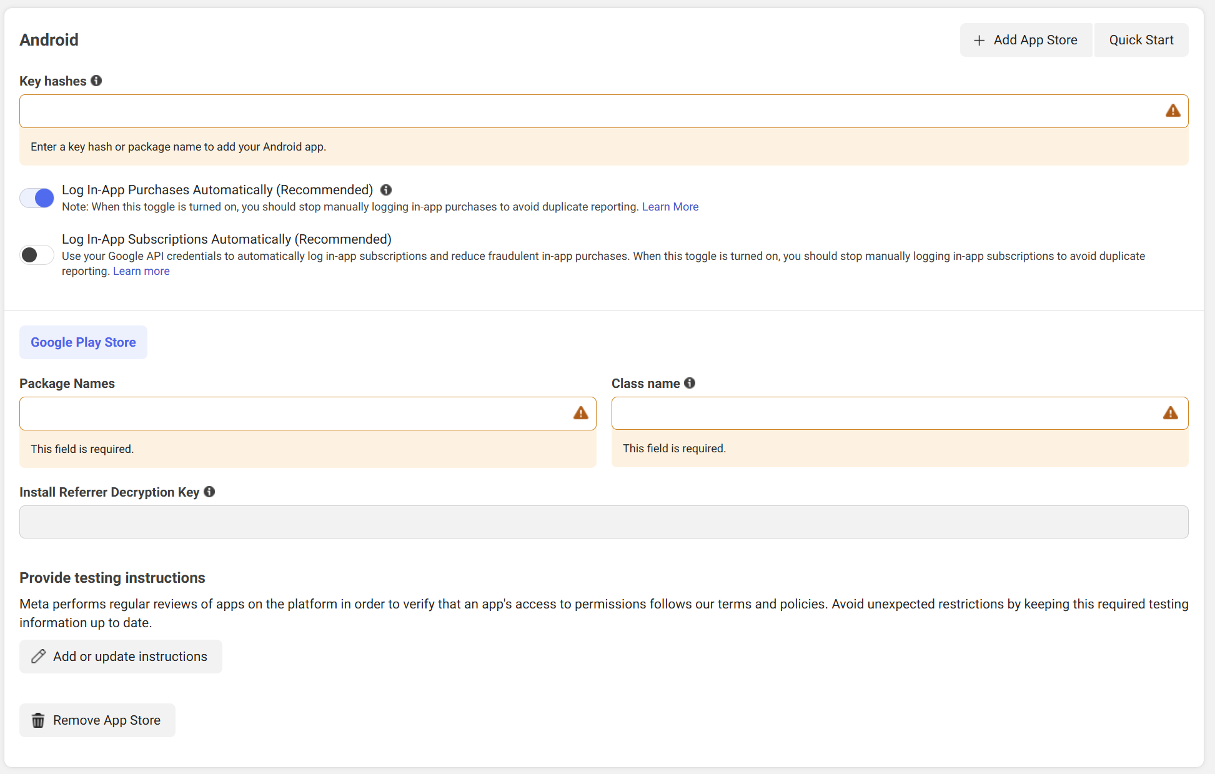1215x774 pixels.
Task: Disable Log In-App Purchases Automatically
Action: pyautogui.click(x=36, y=198)
